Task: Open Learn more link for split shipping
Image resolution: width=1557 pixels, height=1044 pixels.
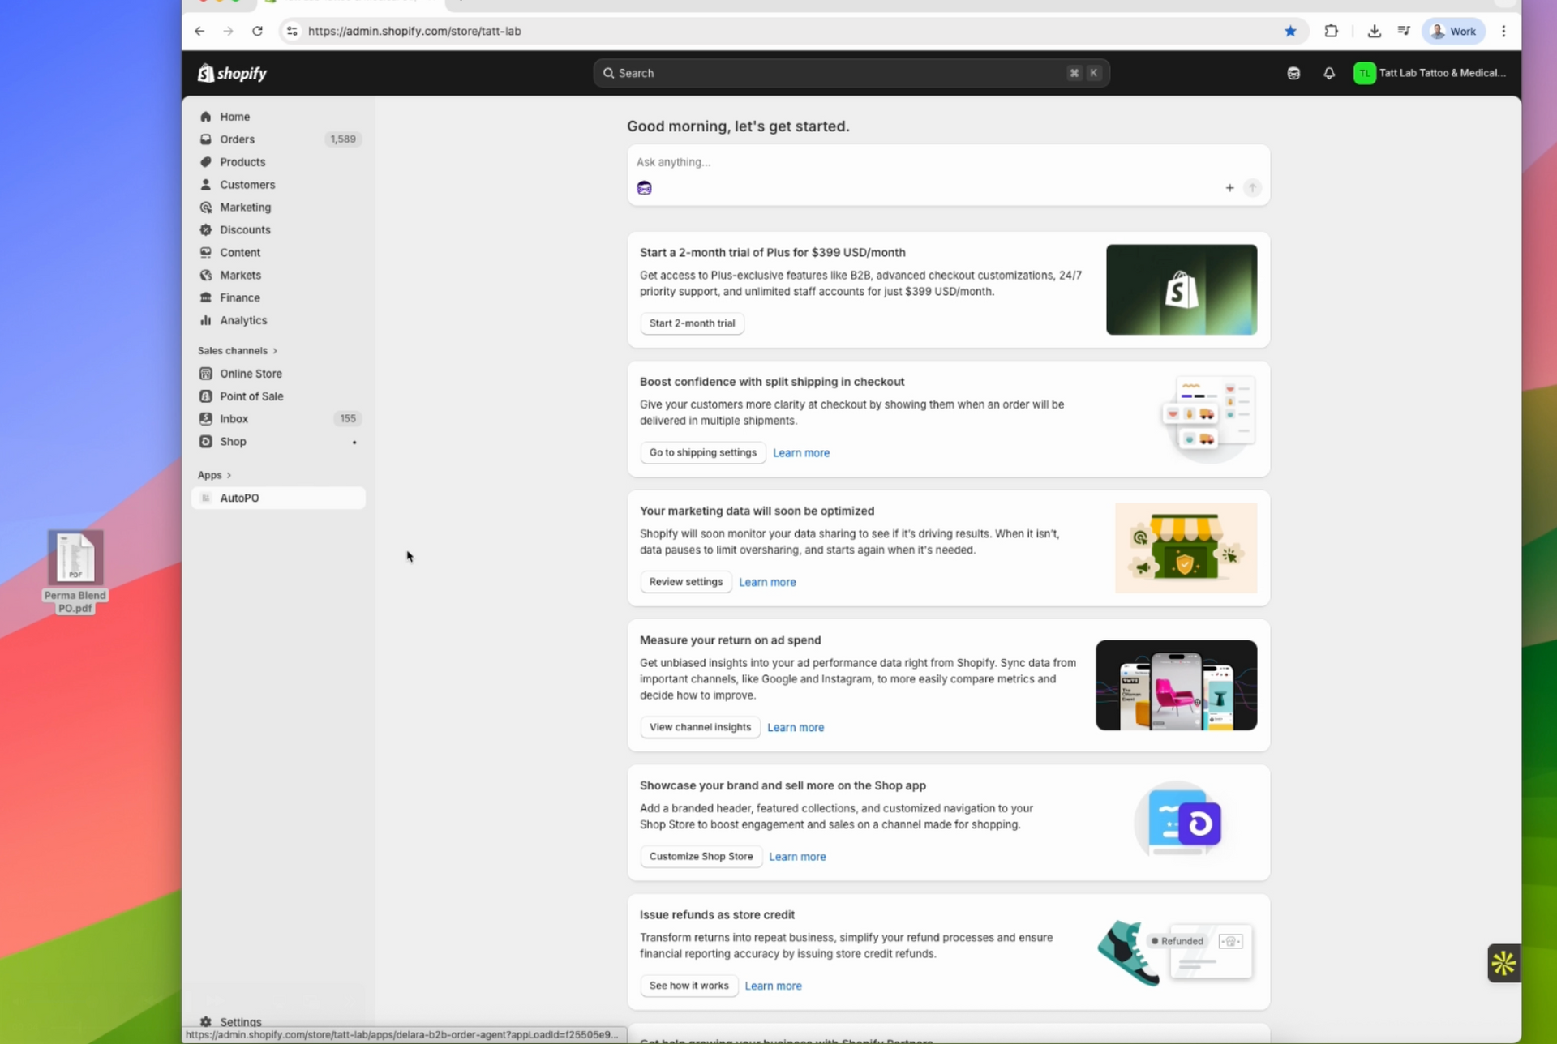Action: (x=801, y=453)
